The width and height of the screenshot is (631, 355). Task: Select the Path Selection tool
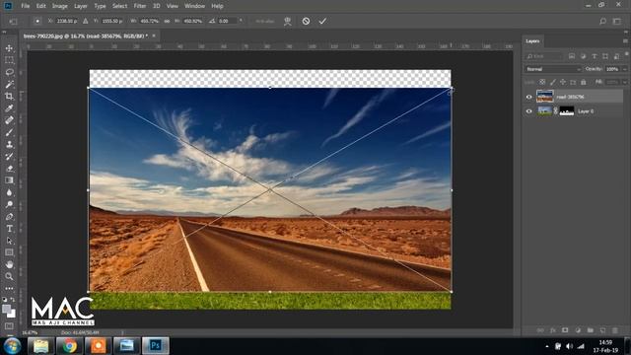coord(9,241)
